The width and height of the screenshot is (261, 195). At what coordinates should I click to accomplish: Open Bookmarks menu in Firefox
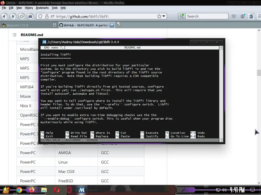(x=42, y=8)
